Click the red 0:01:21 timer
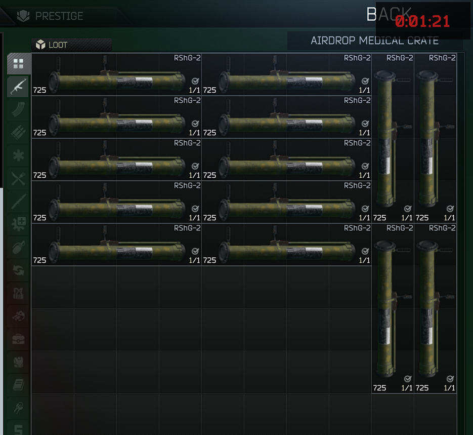 (422, 21)
